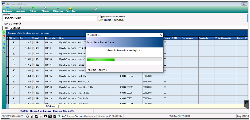Viewport: 250px width, 120px height.
Task: Click the Localizar field containing Ripado Slim
Action: click(x=50, y=18)
